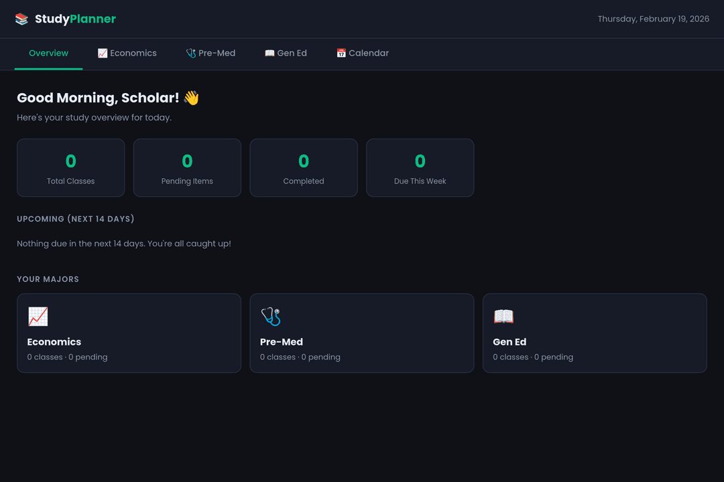
Task: Click the calendar icon on Calendar tab
Action: pyautogui.click(x=341, y=53)
